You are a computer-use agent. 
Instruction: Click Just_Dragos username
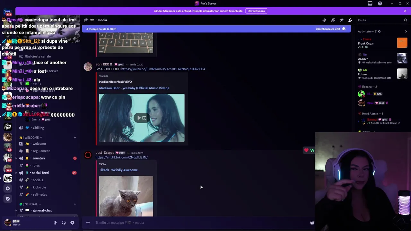pyautogui.click(x=105, y=153)
